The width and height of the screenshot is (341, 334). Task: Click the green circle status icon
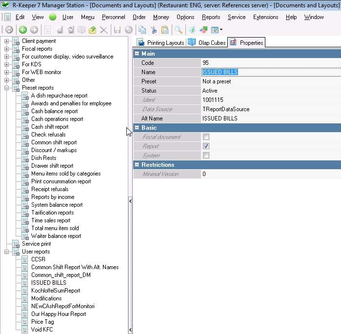(53, 17)
